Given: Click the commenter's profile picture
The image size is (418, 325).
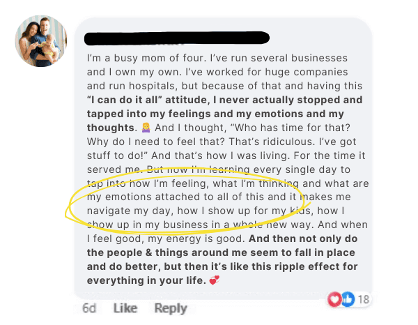Looking at the screenshot, I should click(x=42, y=41).
